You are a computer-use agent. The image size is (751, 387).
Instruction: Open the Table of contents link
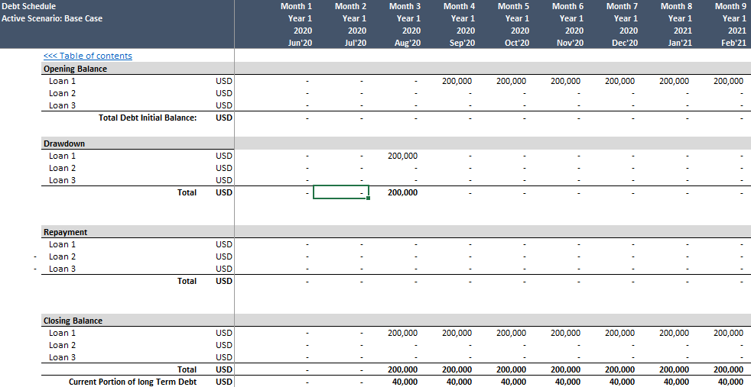(x=88, y=56)
